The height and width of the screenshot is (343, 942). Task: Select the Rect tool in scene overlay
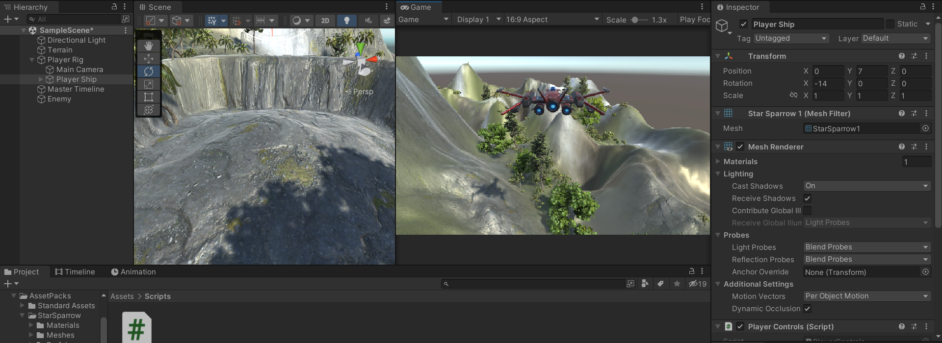pos(149,97)
